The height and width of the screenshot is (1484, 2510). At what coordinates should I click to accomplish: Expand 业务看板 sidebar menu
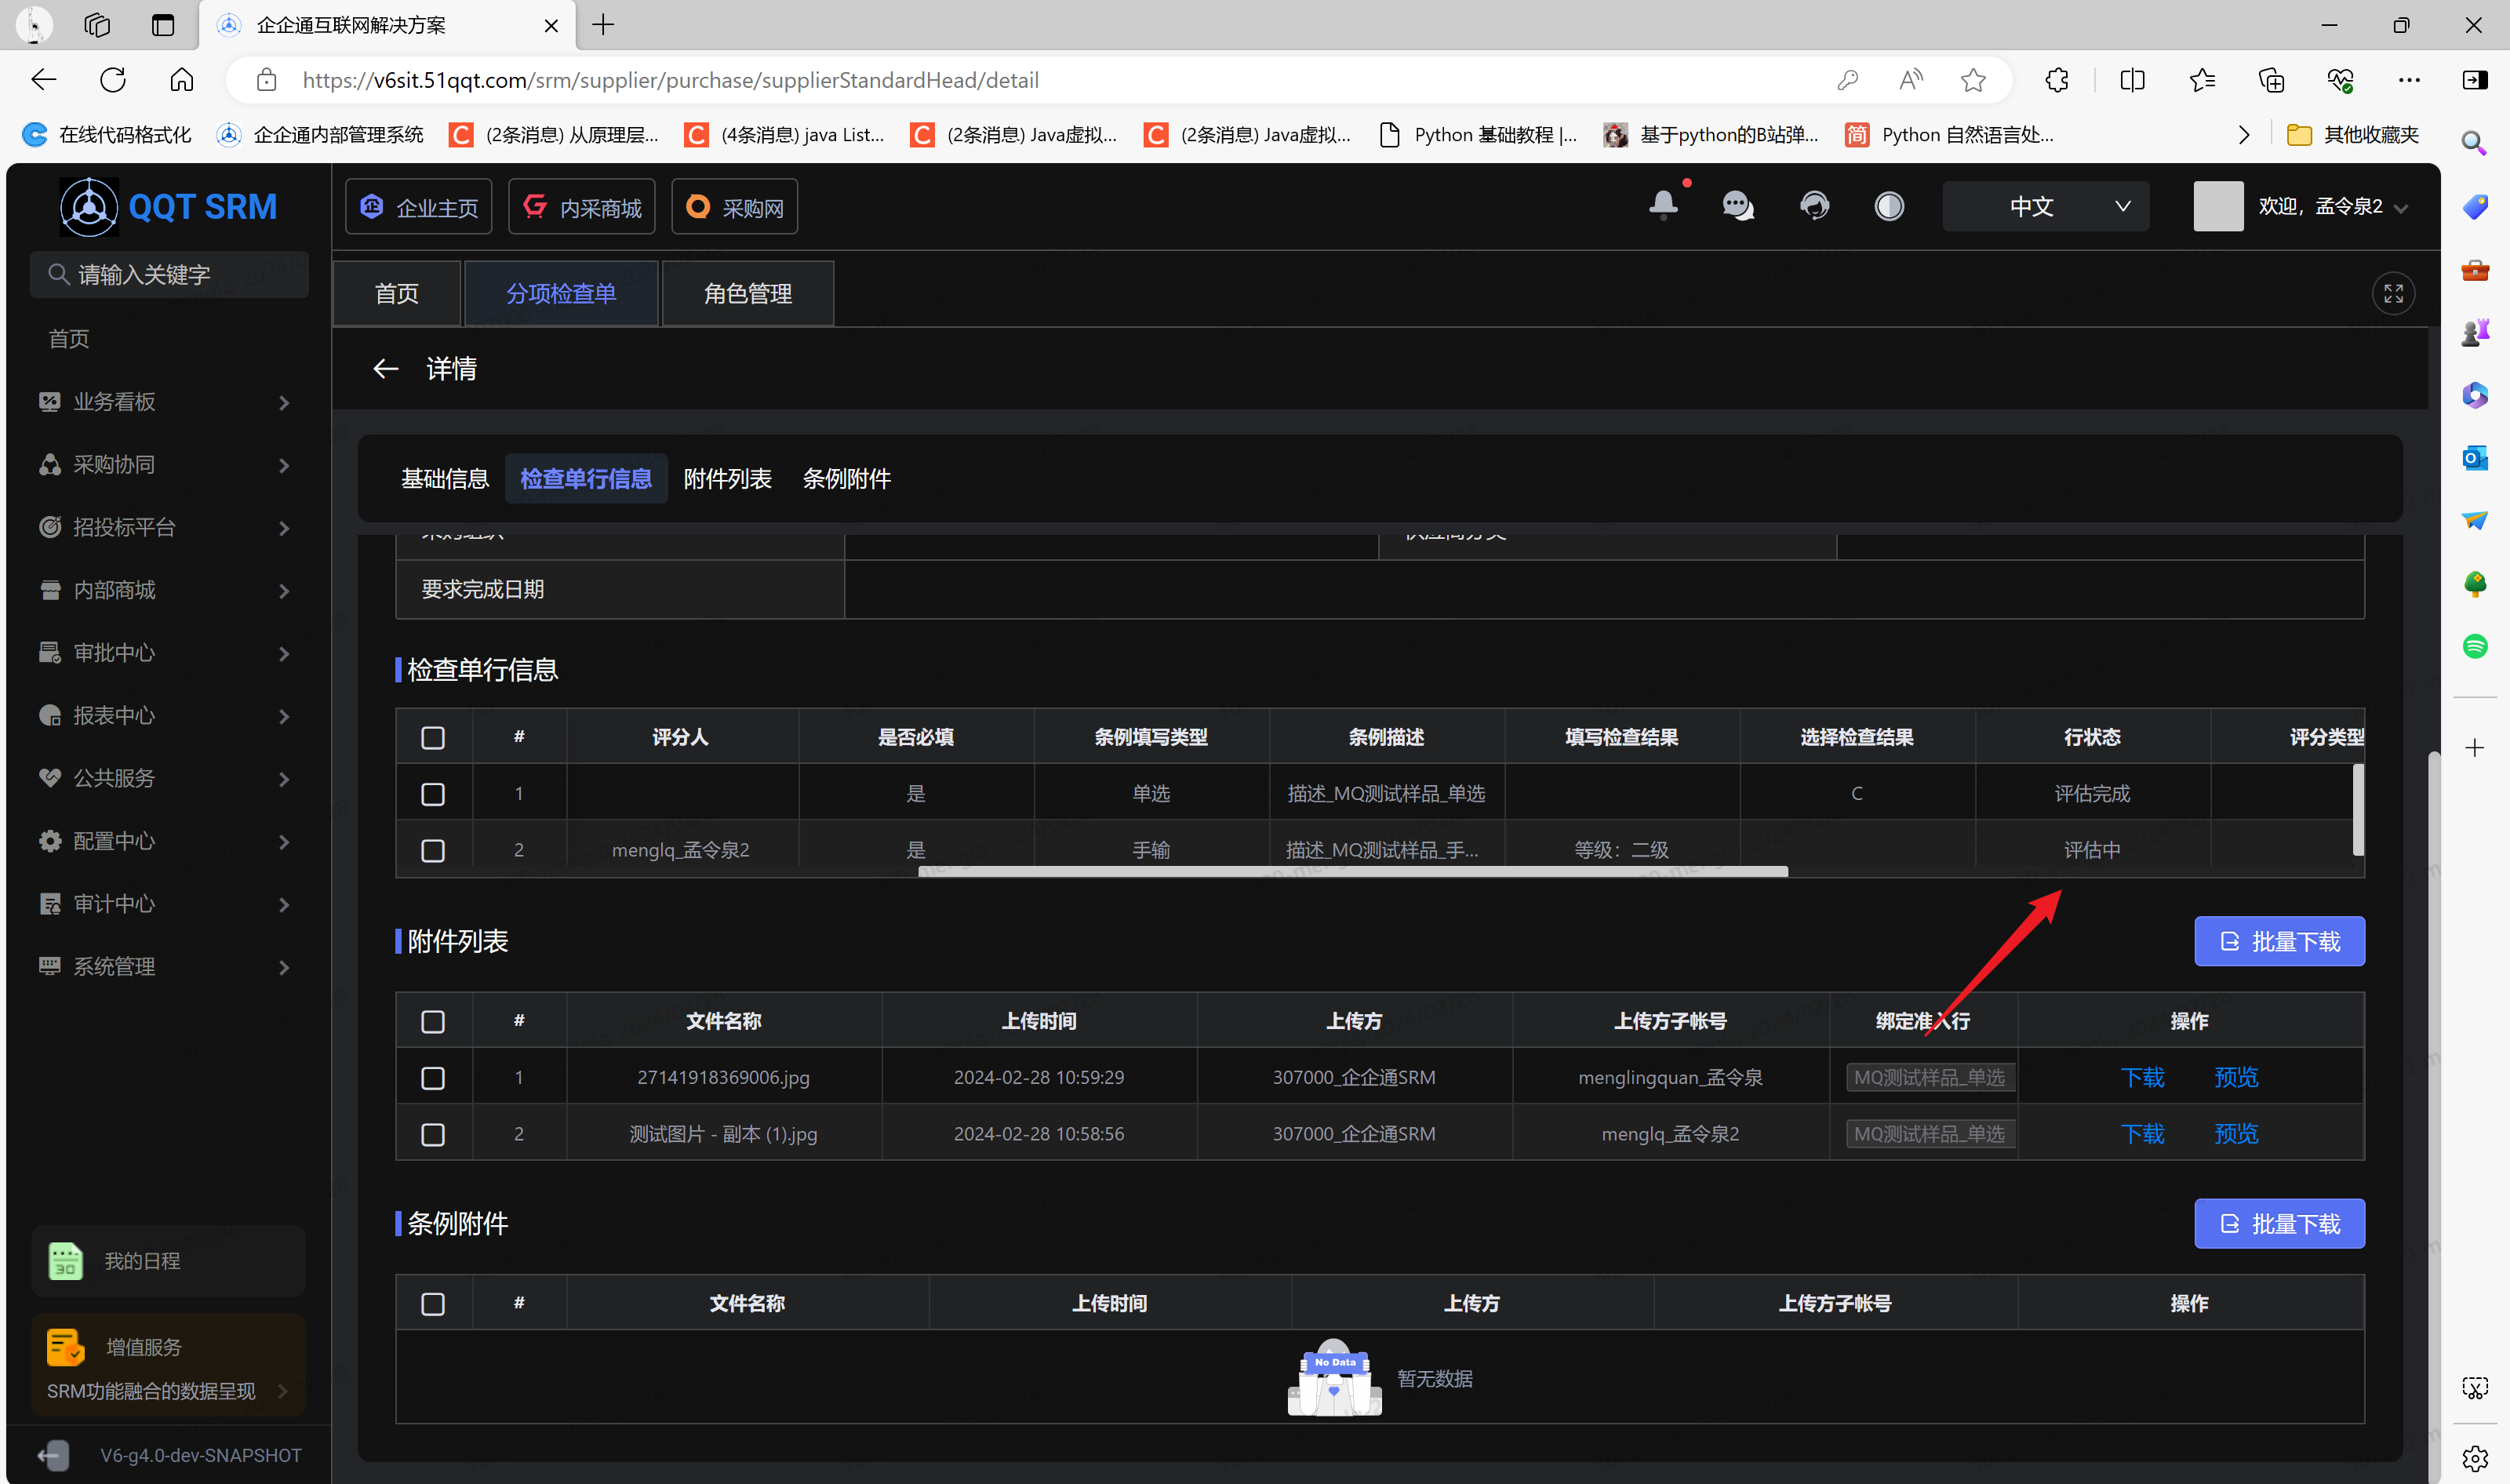[x=168, y=402]
